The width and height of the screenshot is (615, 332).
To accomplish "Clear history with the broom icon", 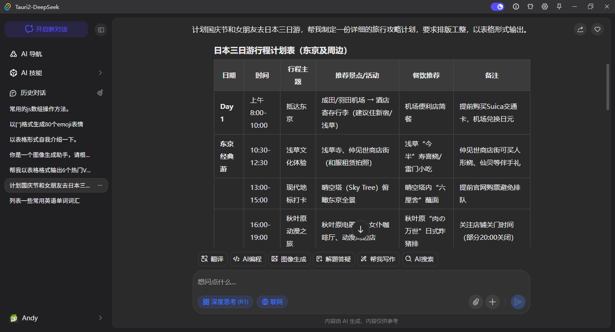I will click(100, 92).
